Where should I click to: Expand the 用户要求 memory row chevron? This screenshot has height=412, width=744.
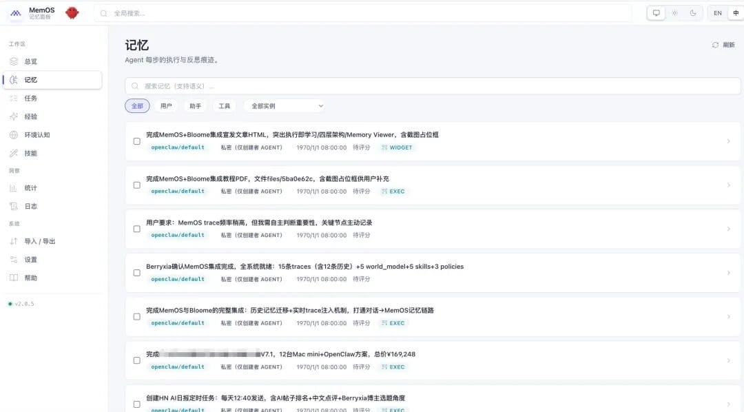coord(728,229)
